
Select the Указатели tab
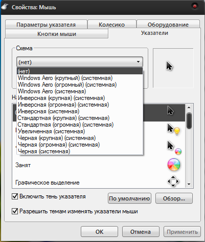point(154,33)
